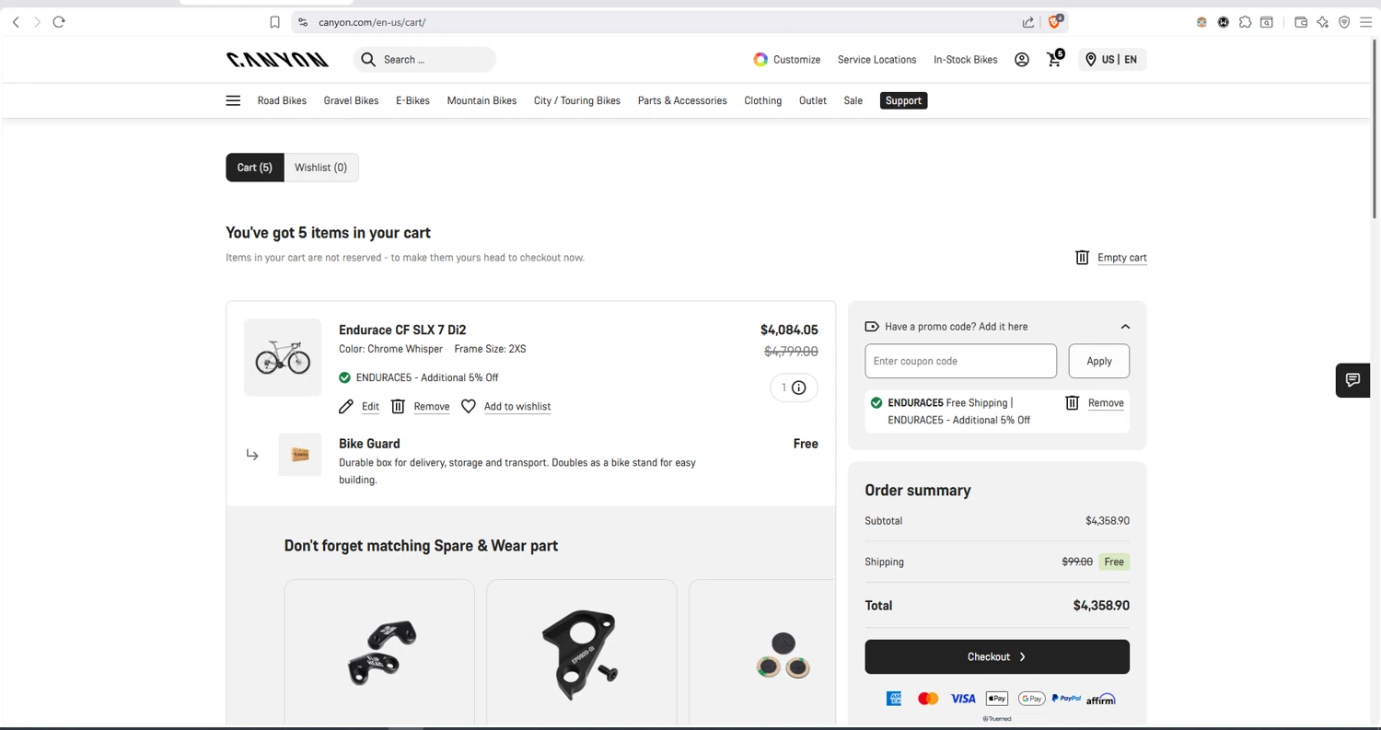Open the user account icon
This screenshot has width=1381, height=730.
click(x=1022, y=60)
